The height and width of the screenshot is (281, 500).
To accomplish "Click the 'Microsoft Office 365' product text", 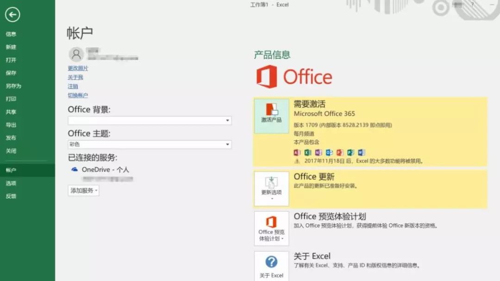I will (324, 114).
